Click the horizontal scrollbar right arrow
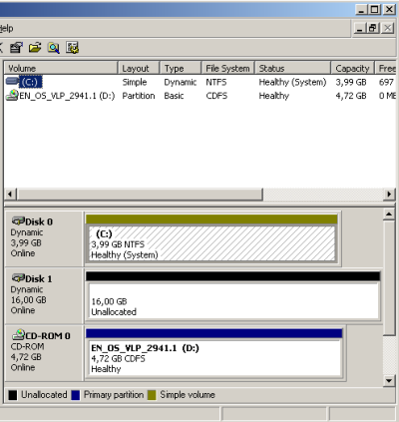This screenshot has width=399, height=422. (389, 194)
